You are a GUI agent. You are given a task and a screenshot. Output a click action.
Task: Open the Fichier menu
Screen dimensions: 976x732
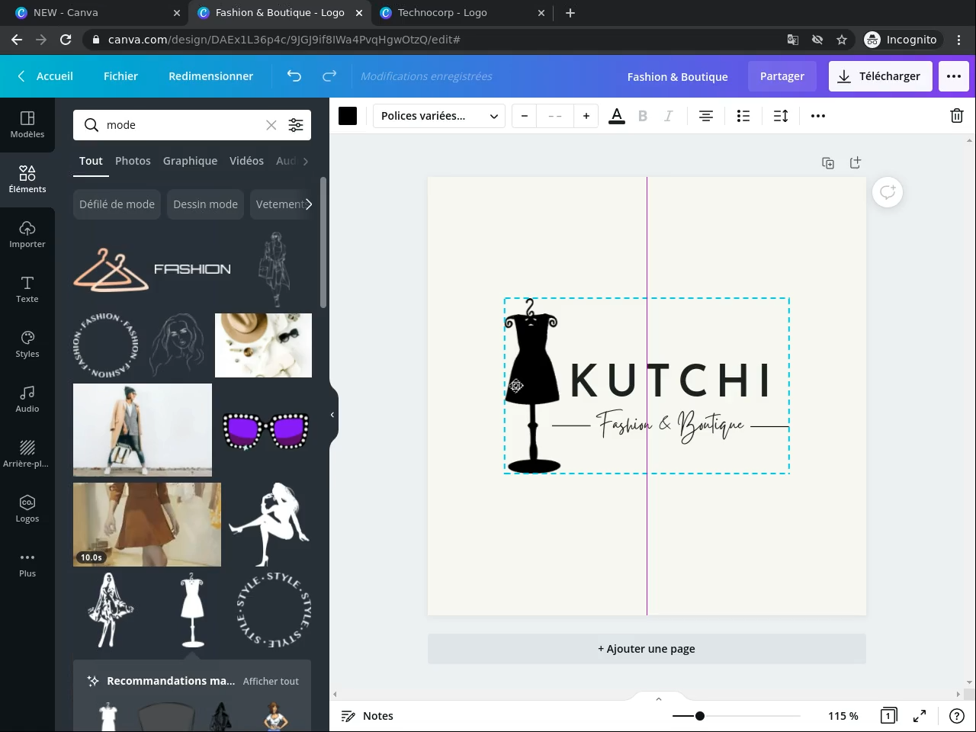click(120, 76)
